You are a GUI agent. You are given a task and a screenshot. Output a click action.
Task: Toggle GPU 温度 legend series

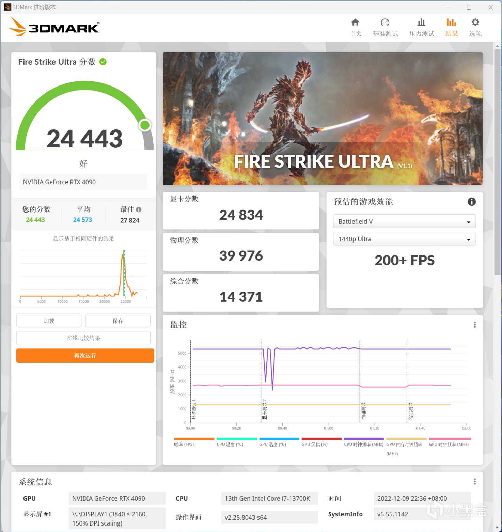coord(279,442)
